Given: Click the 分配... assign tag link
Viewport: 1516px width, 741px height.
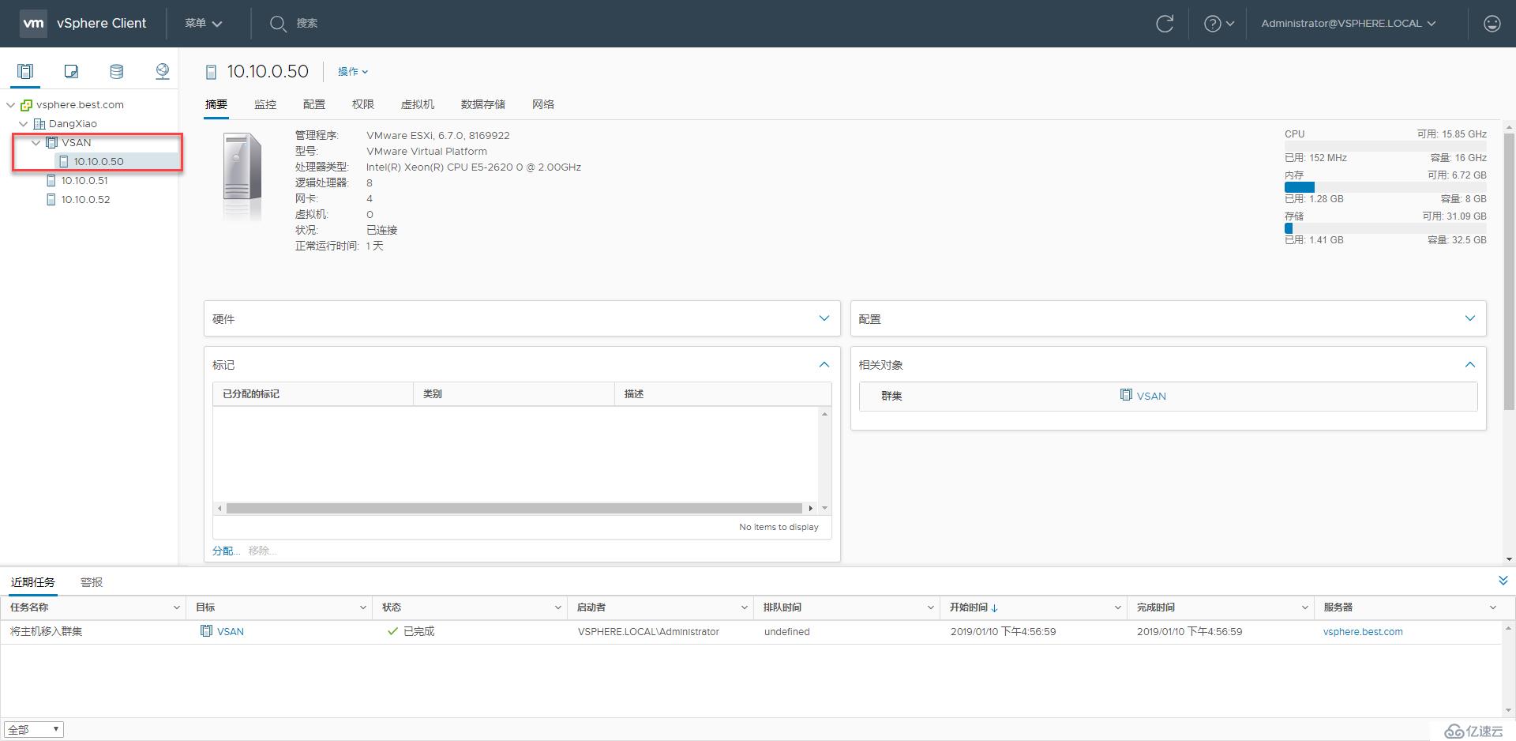Looking at the screenshot, I should pyautogui.click(x=226, y=551).
